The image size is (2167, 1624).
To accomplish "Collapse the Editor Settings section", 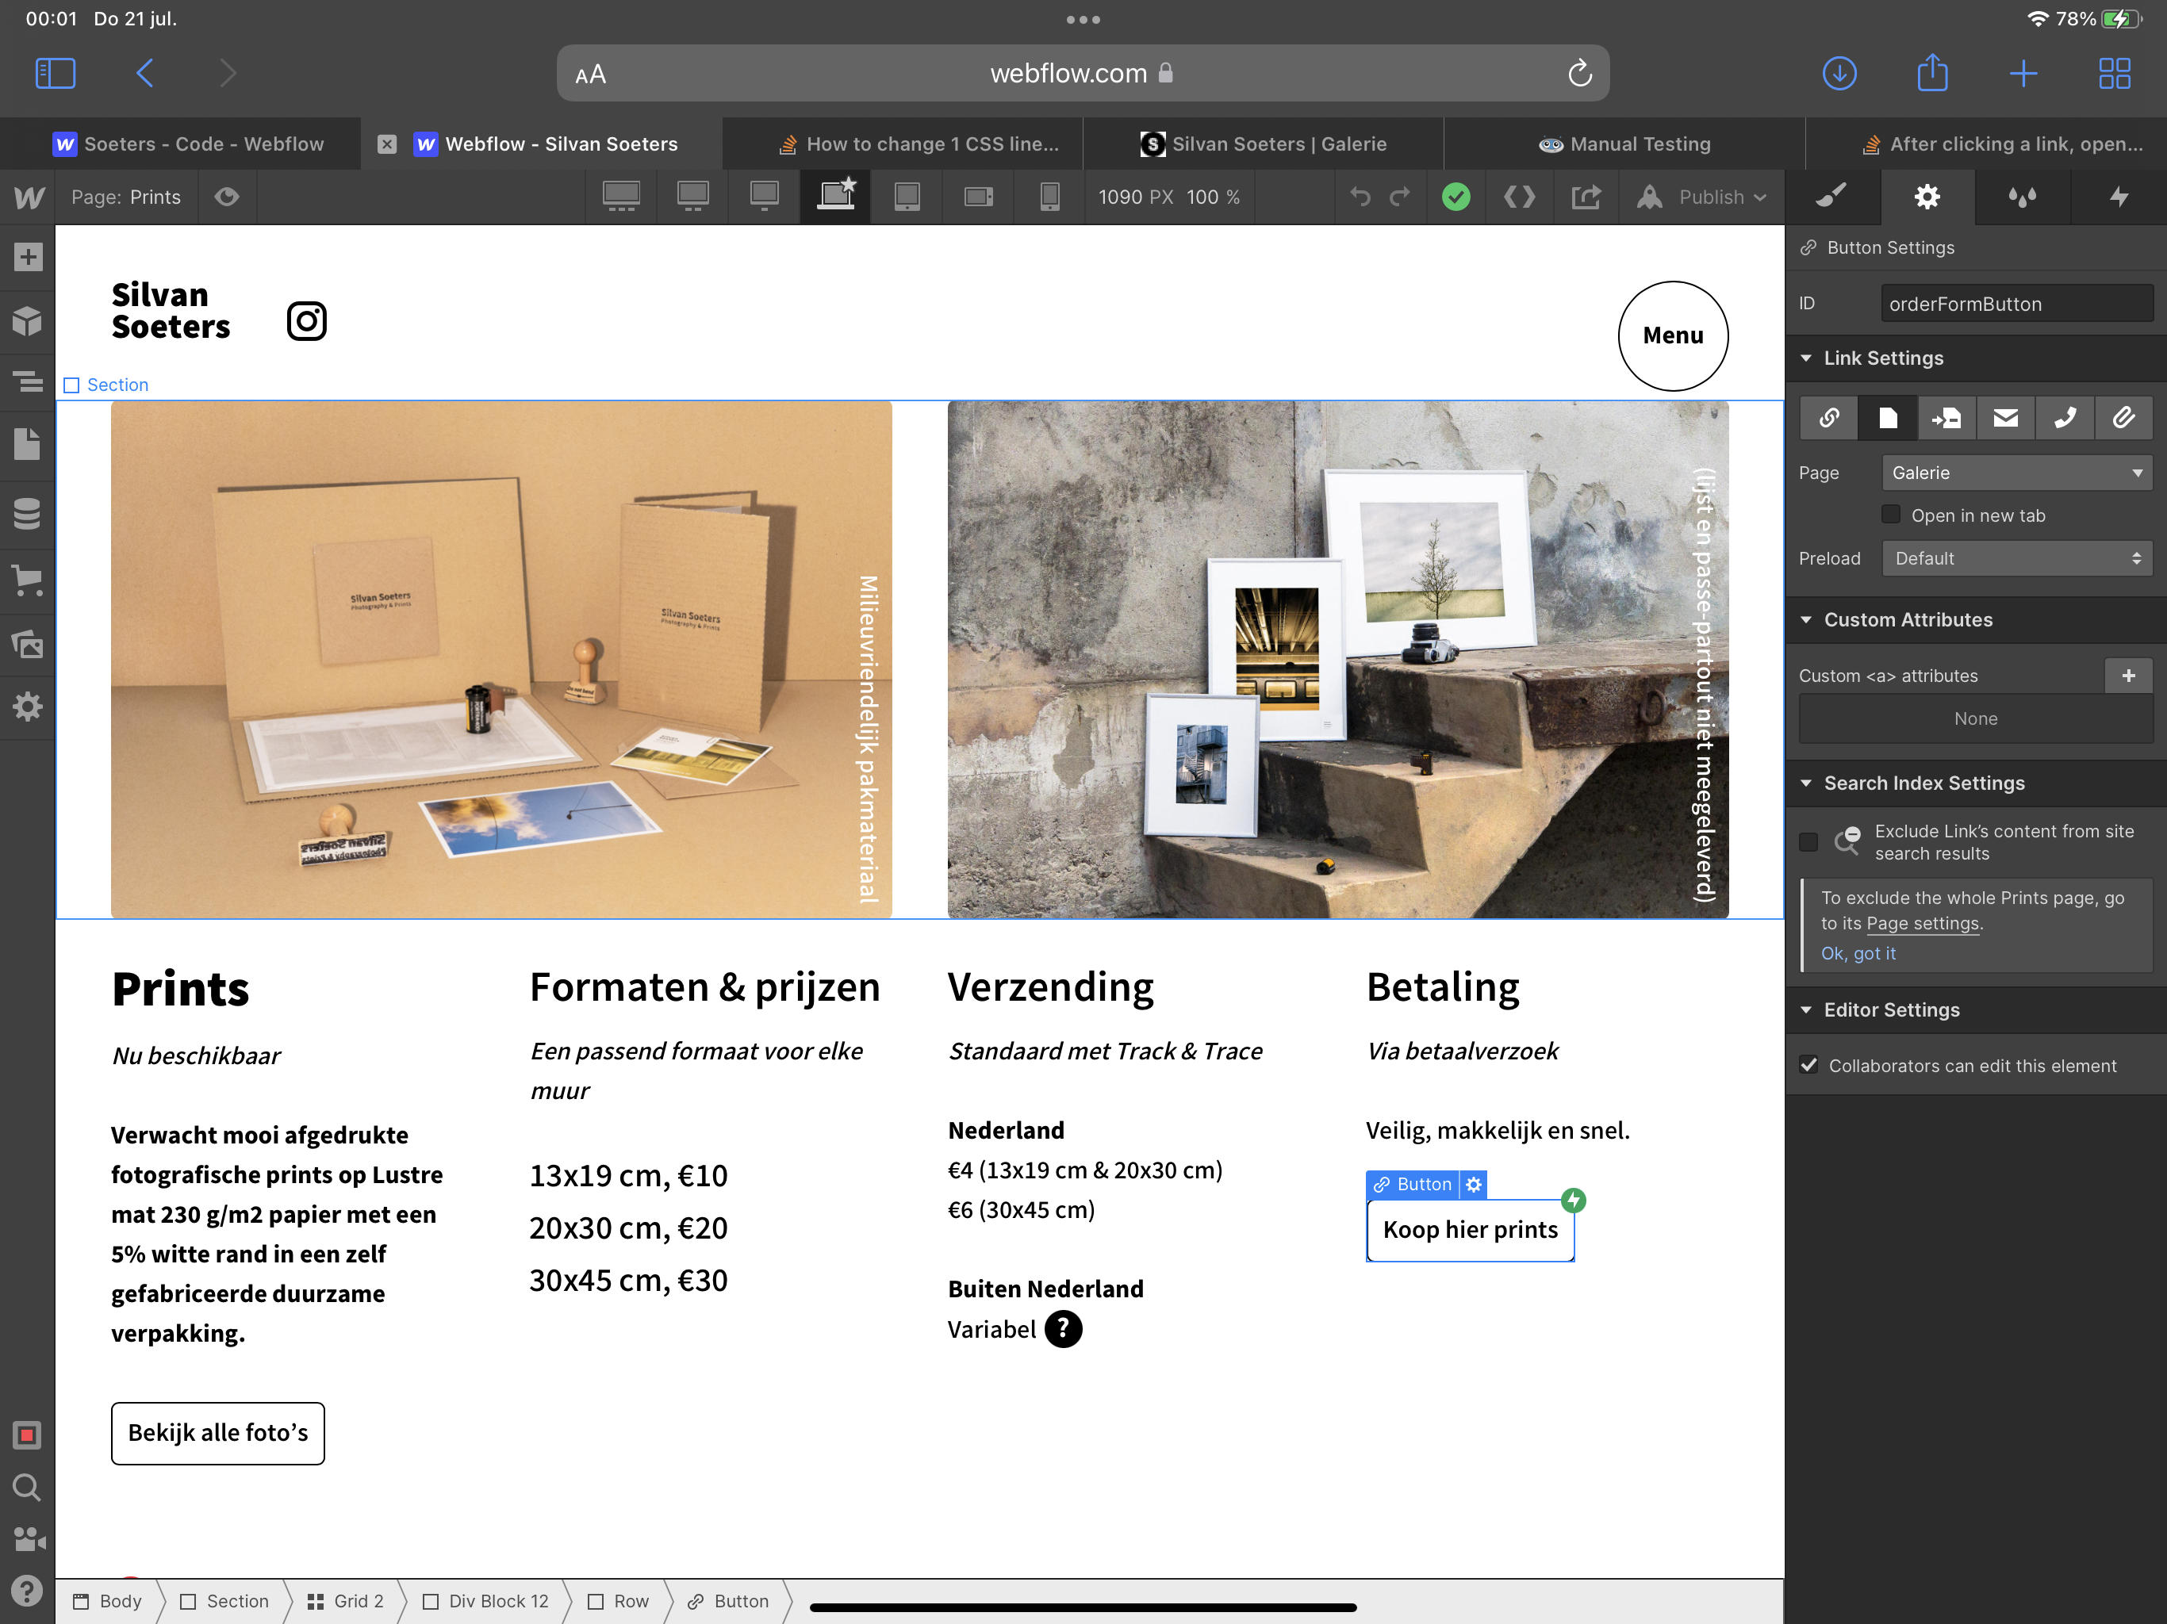I will tap(1805, 1010).
